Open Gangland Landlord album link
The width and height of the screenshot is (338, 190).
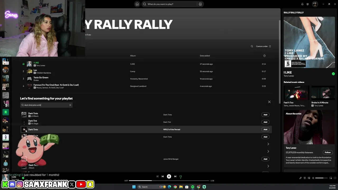point(138,86)
